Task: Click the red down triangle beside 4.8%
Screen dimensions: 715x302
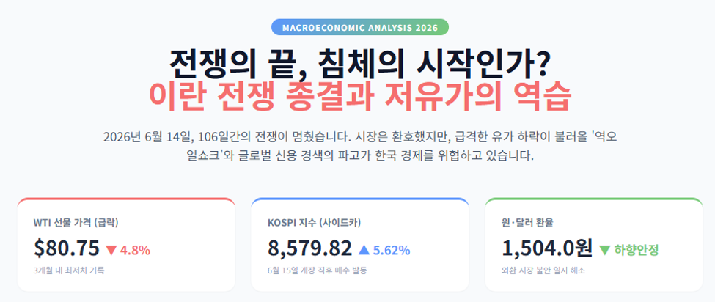Action: pyautogui.click(x=111, y=250)
